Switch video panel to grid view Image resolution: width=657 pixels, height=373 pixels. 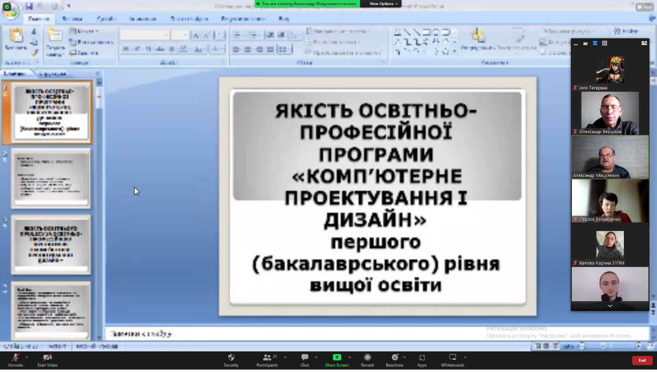pos(605,43)
